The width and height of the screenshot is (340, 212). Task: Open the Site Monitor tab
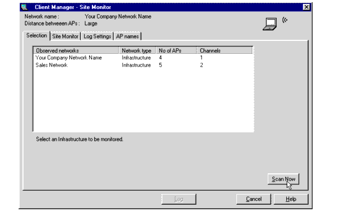[x=65, y=36]
